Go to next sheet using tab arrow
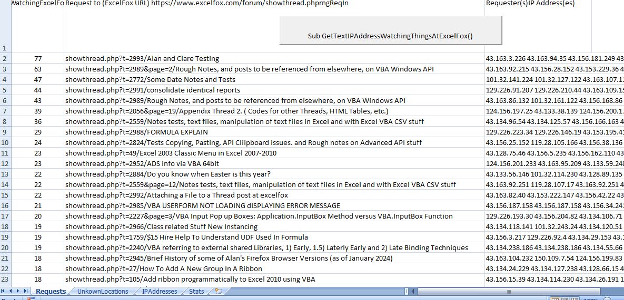 coord(18,291)
